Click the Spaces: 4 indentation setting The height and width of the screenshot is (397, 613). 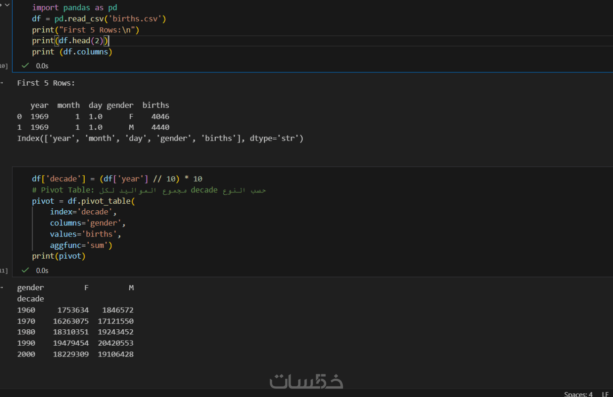point(578,394)
